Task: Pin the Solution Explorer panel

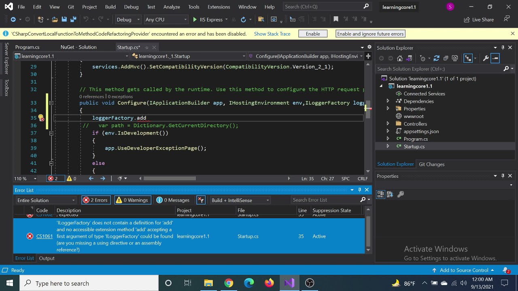Action: point(503,48)
